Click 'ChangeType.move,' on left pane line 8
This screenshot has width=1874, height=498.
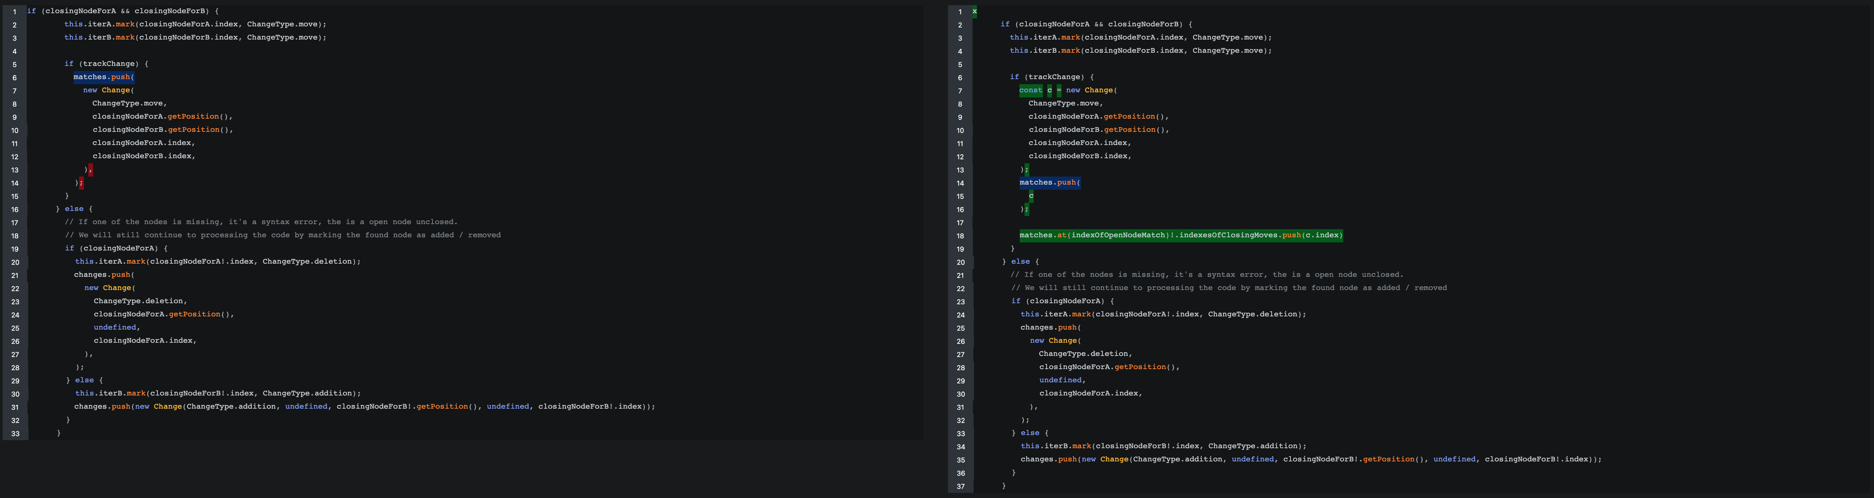[x=130, y=103]
